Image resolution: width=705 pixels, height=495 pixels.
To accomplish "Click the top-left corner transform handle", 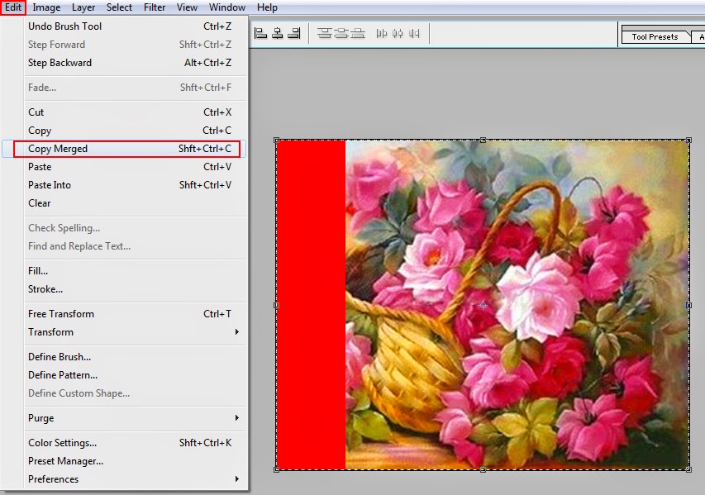I will point(277,140).
